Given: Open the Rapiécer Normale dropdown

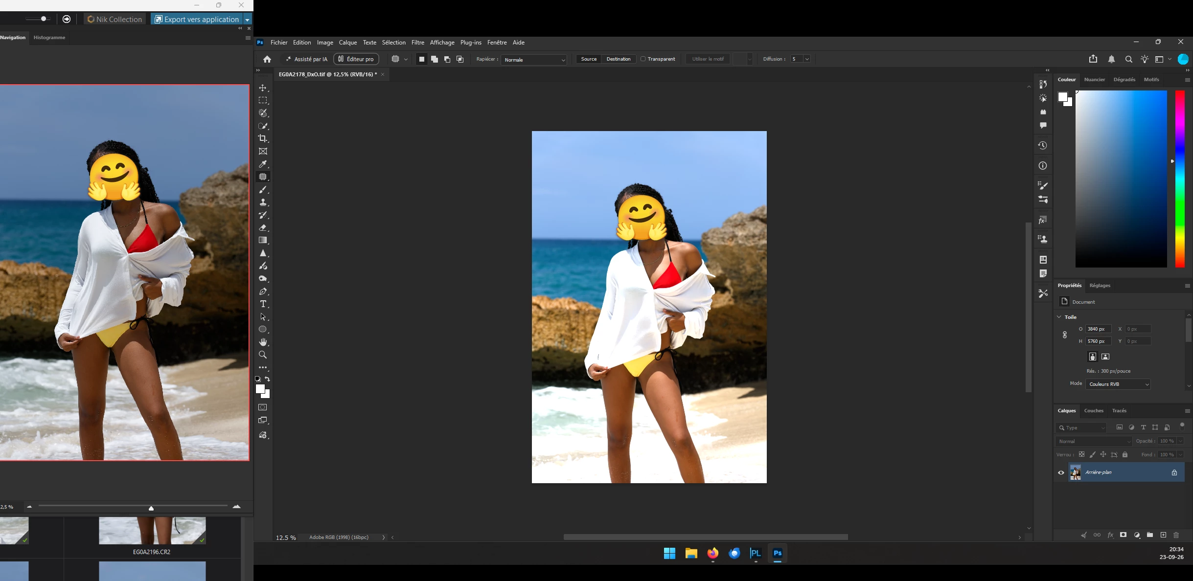Looking at the screenshot, I should click(x=534, y=60).
